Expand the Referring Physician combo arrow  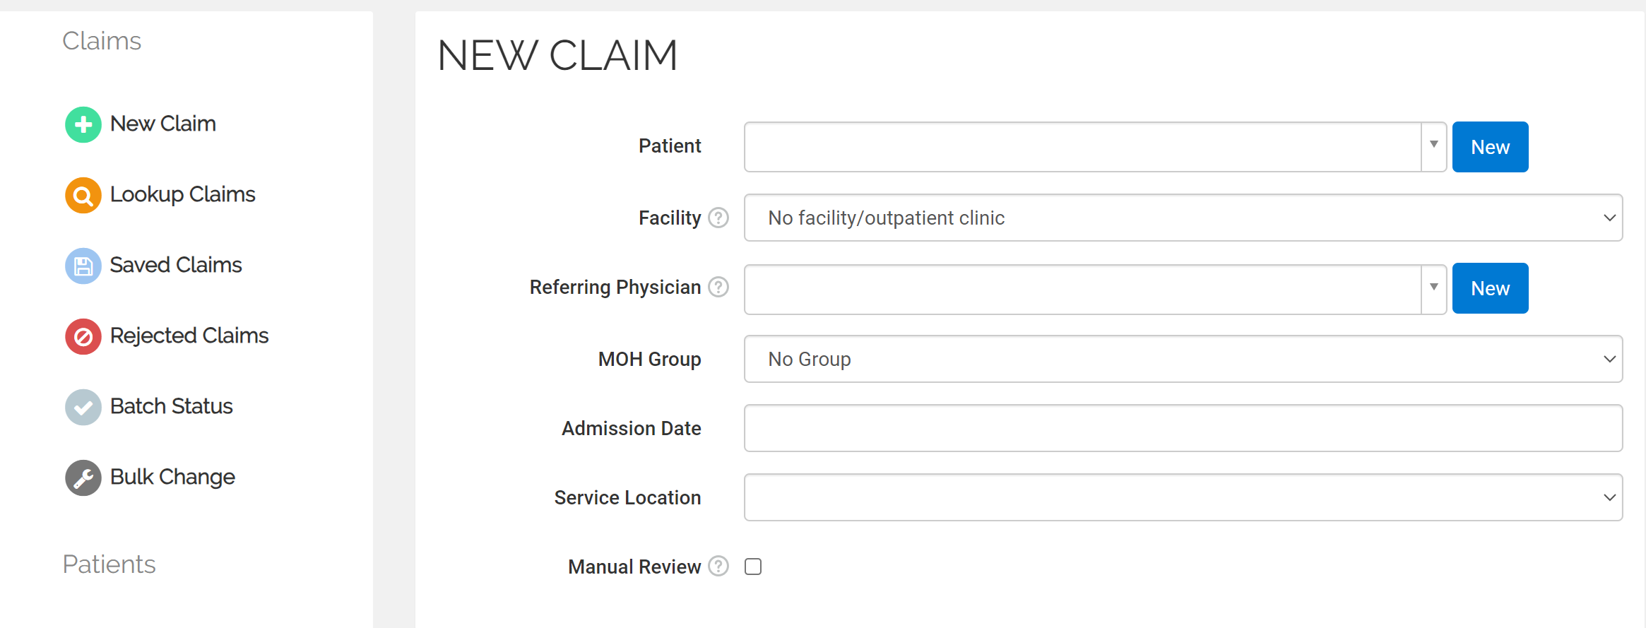(1433, 288)
